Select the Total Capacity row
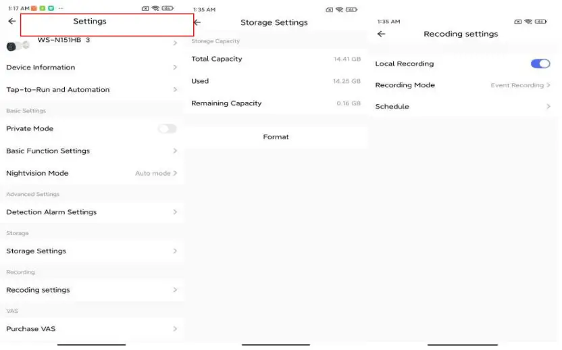Image resolution: width=562 pixels, height=350 pixels. point(276,59)
